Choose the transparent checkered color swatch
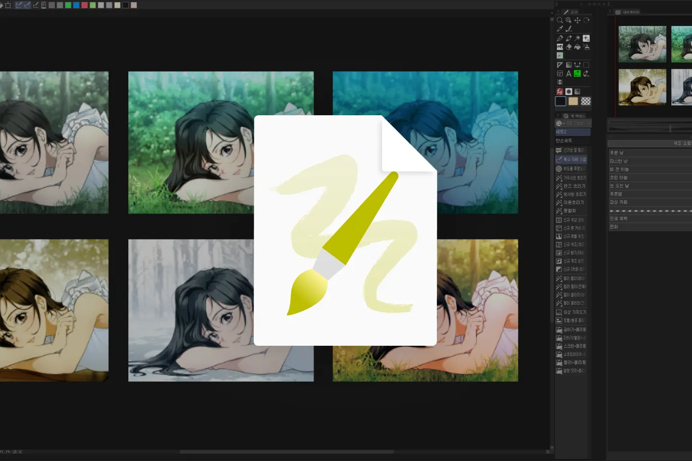 (586, 101)
